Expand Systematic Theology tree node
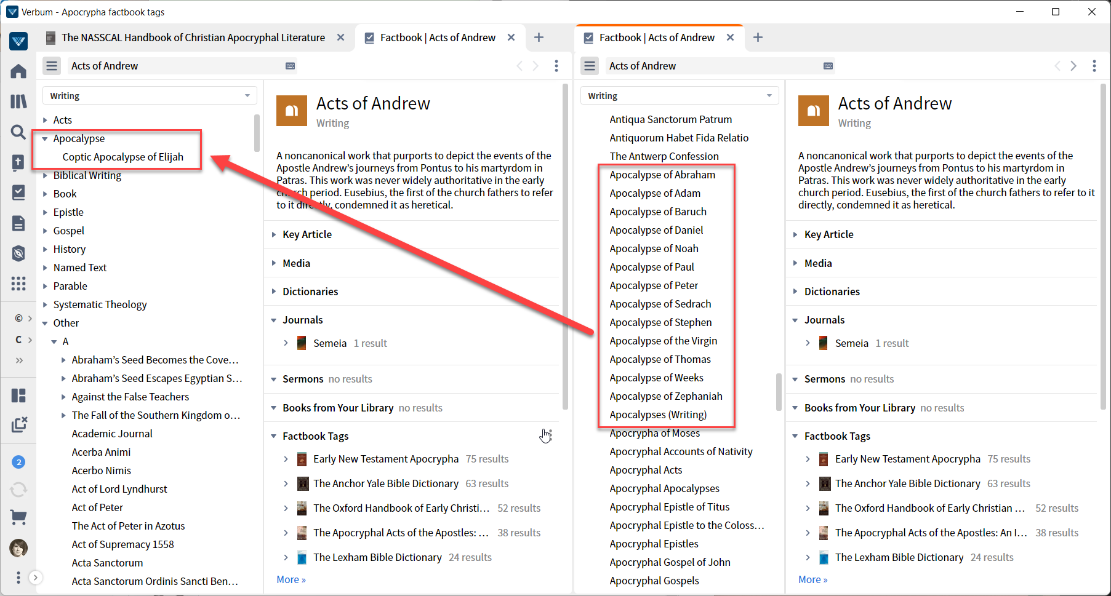 pos(45,304)
